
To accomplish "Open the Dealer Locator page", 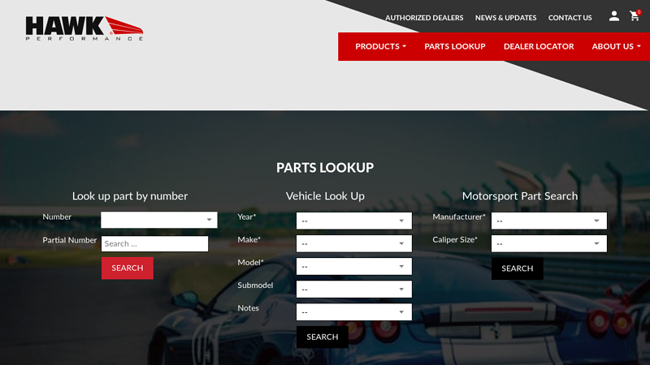I will 538,46.
